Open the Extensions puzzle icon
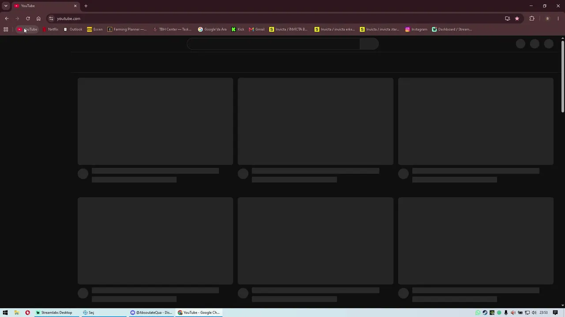 [532, 18]
